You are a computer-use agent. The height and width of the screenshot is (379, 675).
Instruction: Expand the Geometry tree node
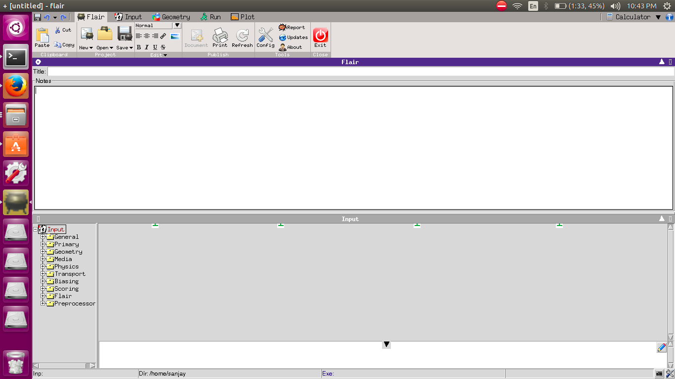[43, 252]
